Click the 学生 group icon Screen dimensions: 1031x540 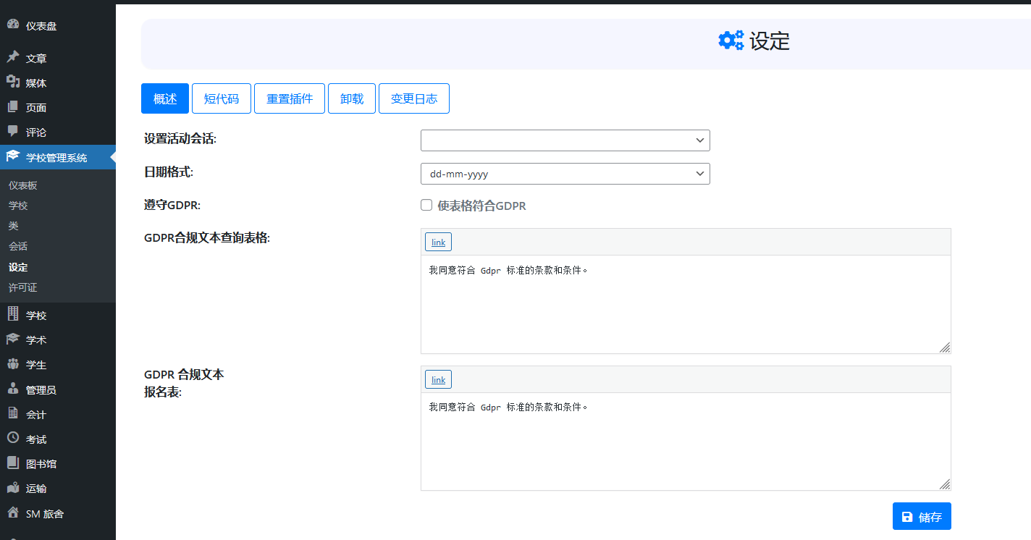click(x=13, y=364)
